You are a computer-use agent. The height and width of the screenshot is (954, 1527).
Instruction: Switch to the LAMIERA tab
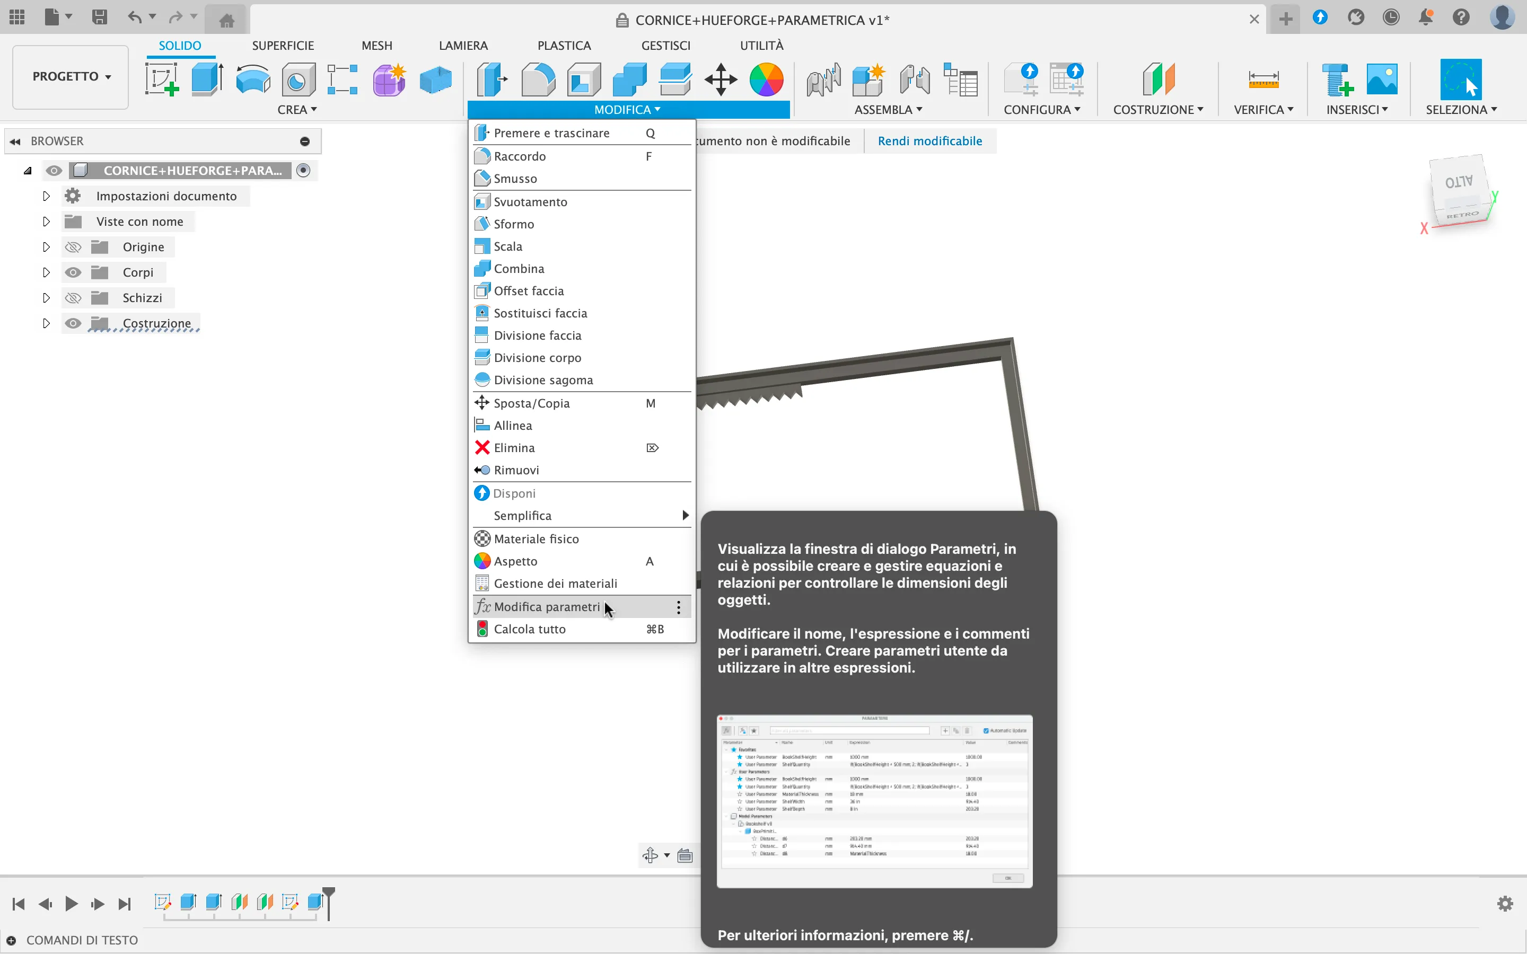pyautogui.click(x=463, y=46)
